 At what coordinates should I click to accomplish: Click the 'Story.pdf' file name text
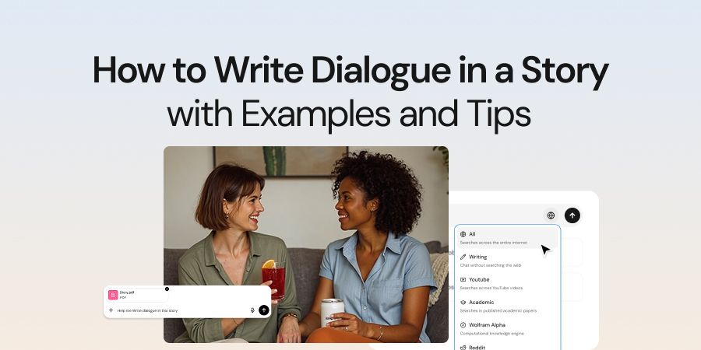tap(126, 292)
